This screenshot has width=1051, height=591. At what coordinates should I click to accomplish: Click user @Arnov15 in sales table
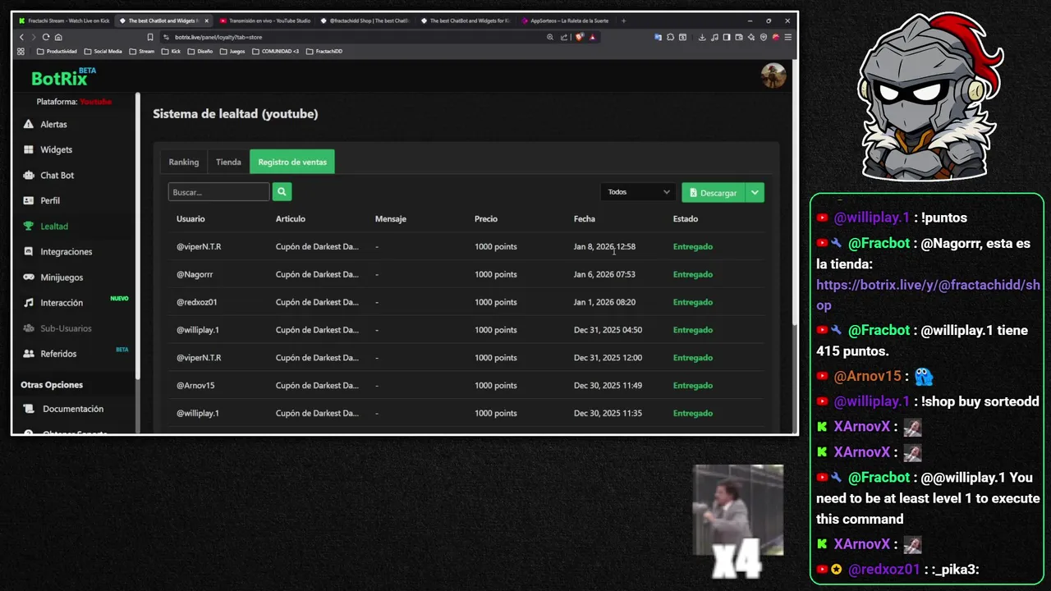[195, 385]
